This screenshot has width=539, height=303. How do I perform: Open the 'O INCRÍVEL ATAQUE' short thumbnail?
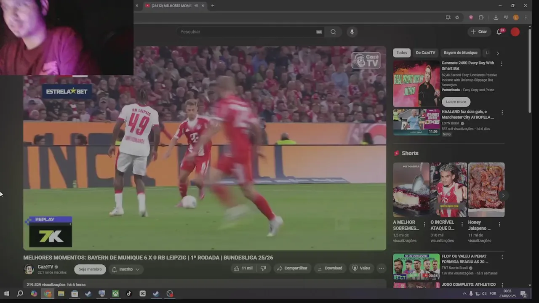point(448,190)
